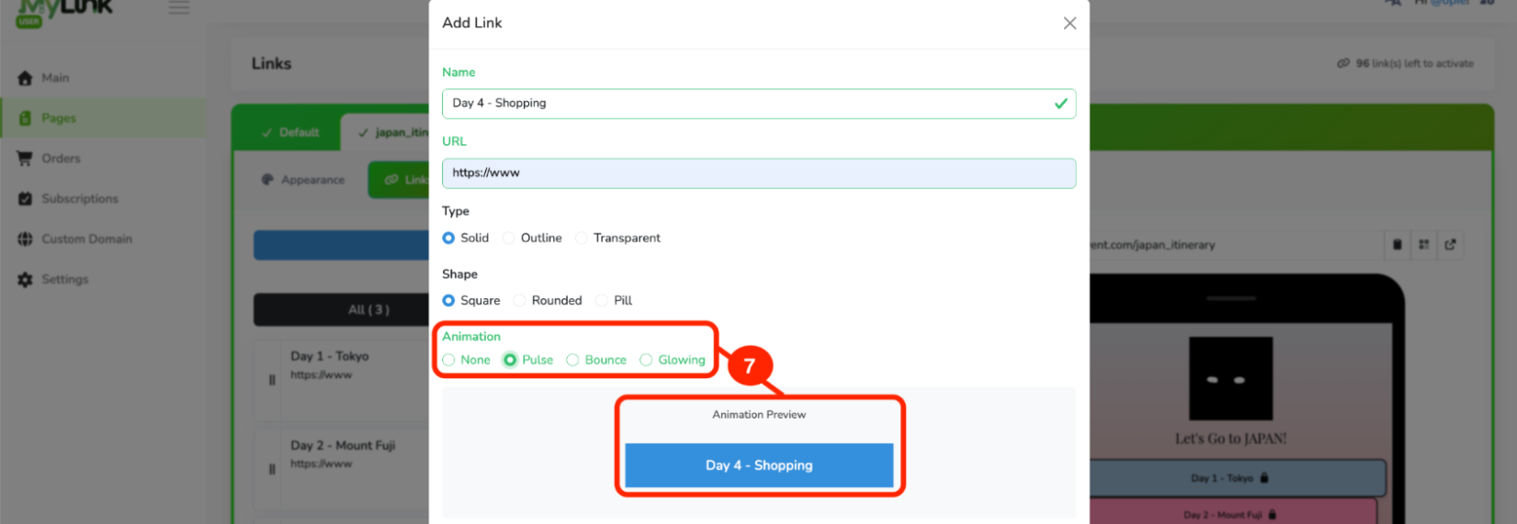Click the Settings gear icon

[x=25, y=280]
